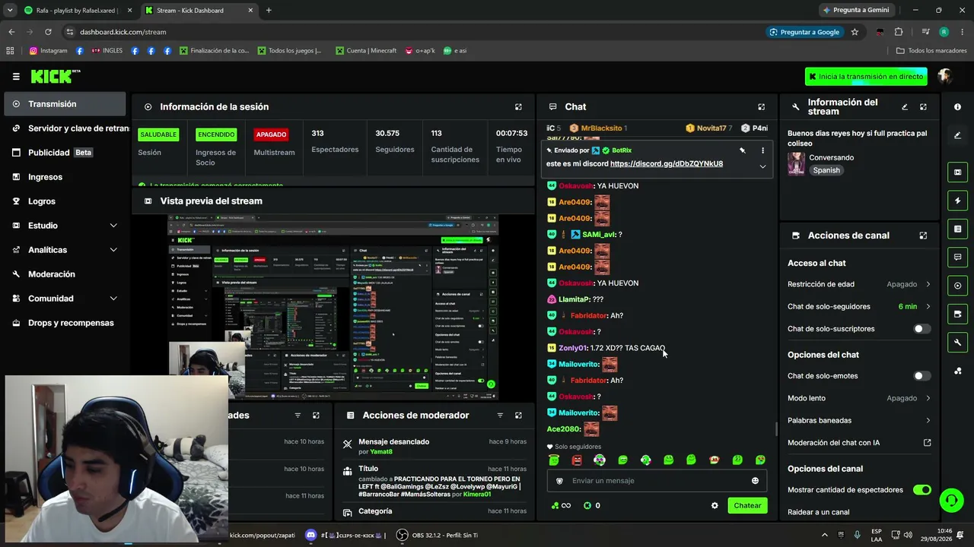Expand the Chat panel to fullscreen
The image size is (974, 547).
(761, 107)
